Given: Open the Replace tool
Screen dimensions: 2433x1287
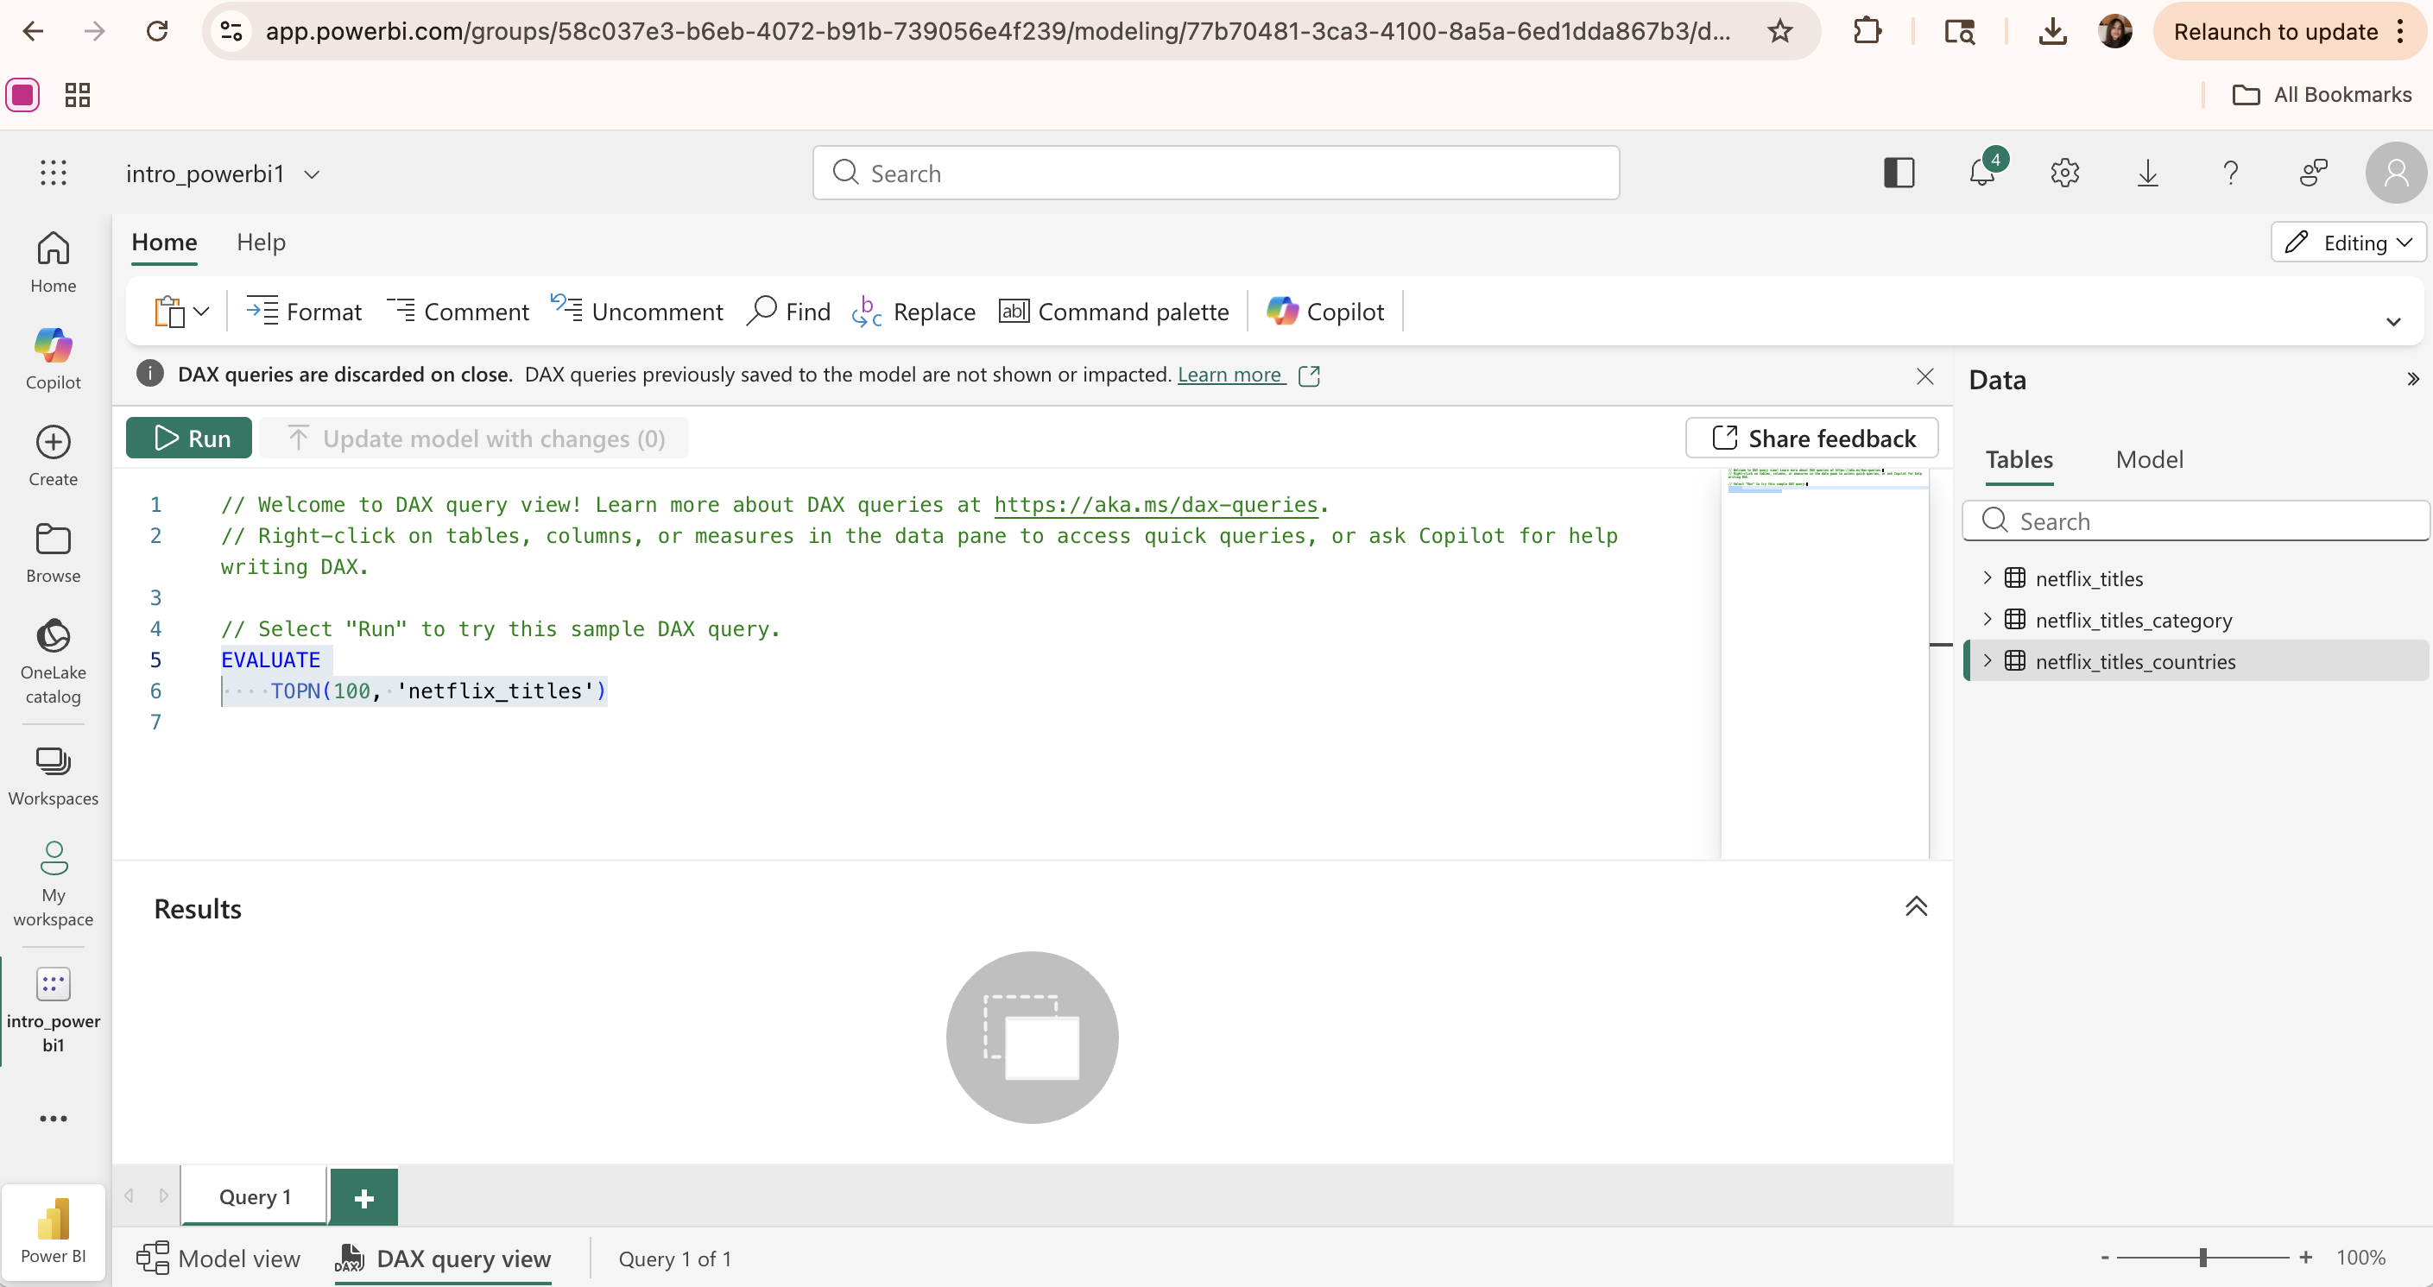Looking at the screenshot, I should 913,311.
